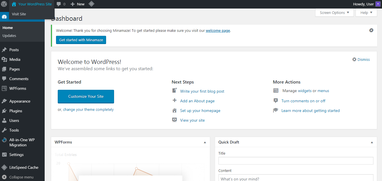This screenshot has width=382, height=181.
Task: Select Visit Site from the menu
Action: click(19, 14)
